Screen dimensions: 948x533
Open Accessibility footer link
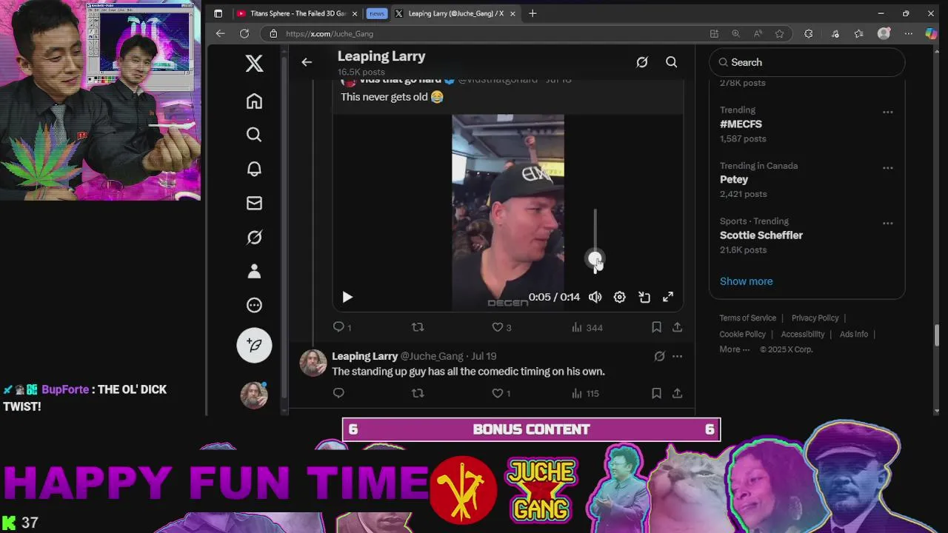(802, 334)
